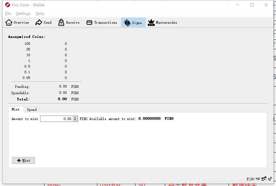Open the Masternodes page
Image resolution: width=276 pixels, height=186 pixels.
point(162,22)
